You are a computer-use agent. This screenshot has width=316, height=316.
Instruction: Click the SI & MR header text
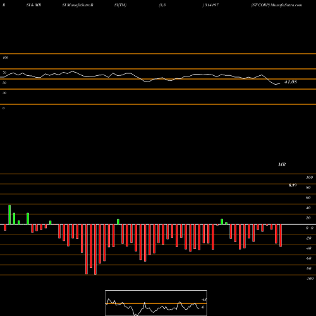pyautogui.click(x=33, y=5)
